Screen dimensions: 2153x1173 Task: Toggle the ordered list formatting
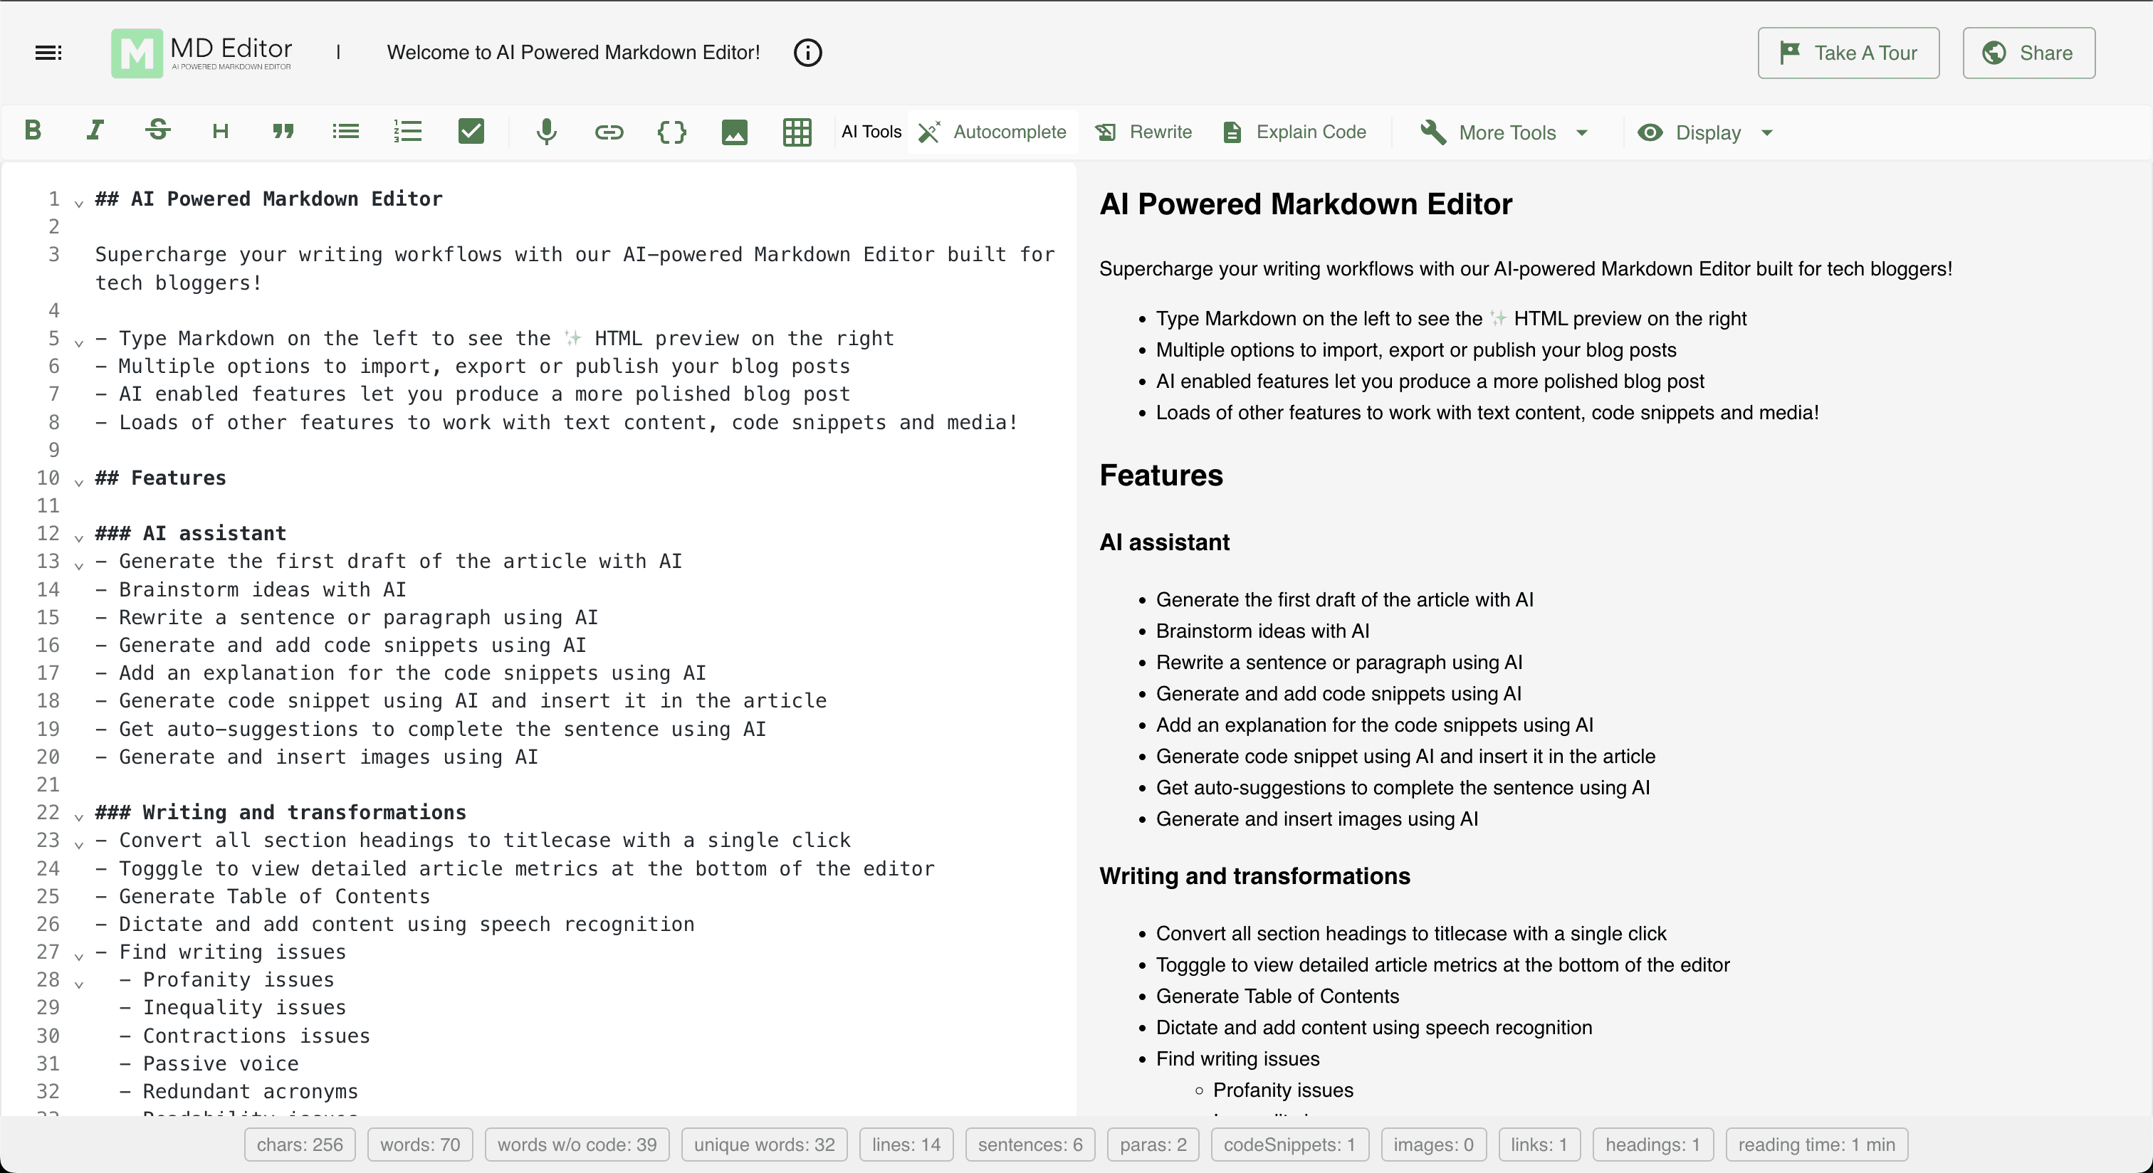tap(408, 131)
